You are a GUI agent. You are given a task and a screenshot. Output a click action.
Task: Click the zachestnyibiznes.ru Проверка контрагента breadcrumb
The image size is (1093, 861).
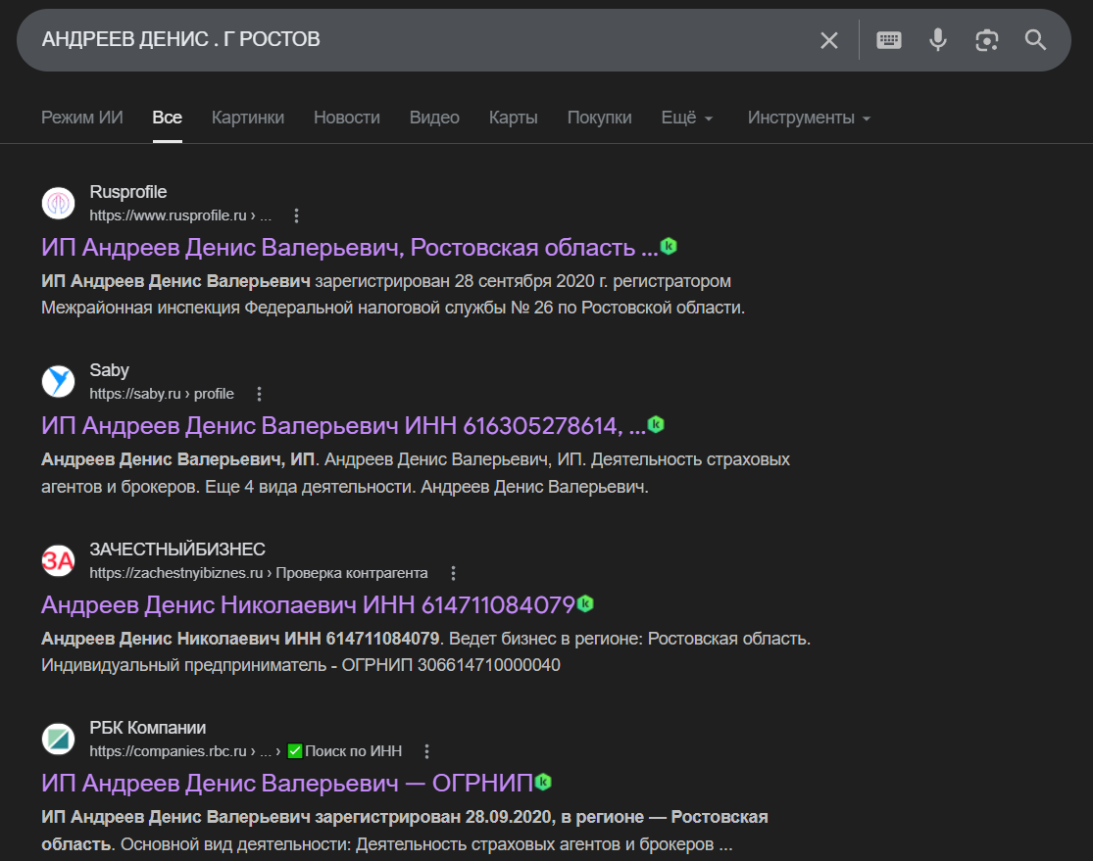click(x=259, y=573)
